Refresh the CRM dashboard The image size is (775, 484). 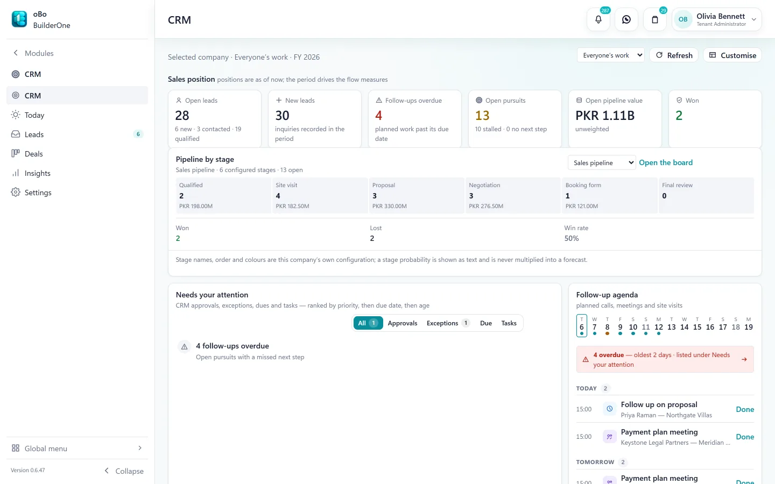pos(674,55)
